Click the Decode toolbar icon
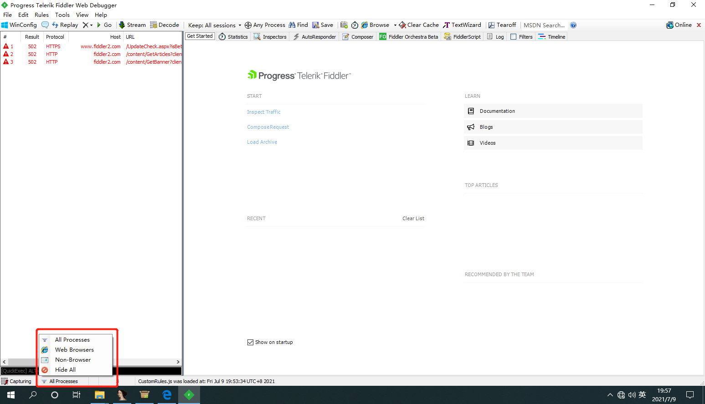This screenshot has width=705, height=404. coord(154,25)
